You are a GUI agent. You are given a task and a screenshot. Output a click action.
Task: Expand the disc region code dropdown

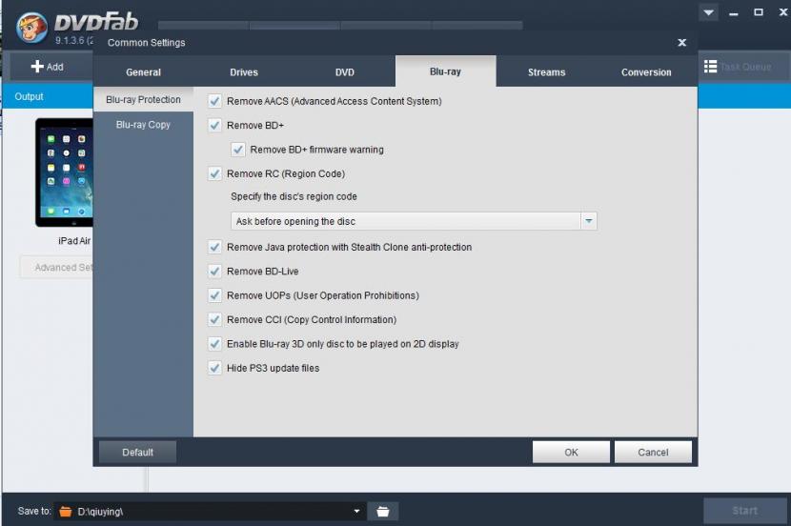click(588, 221)
